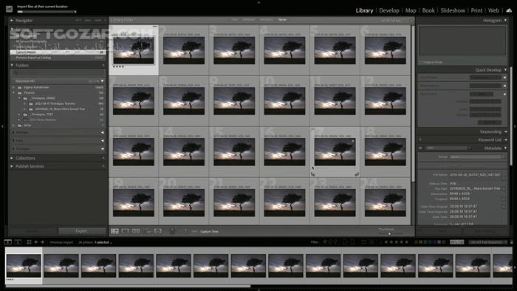Open the Sort Capture Time dropdown

point(209,232)
